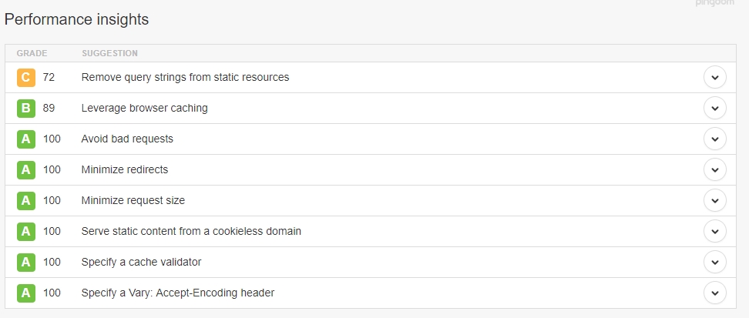Expand the 'Avoid bad requests' chevron

[x=714, y=139]
